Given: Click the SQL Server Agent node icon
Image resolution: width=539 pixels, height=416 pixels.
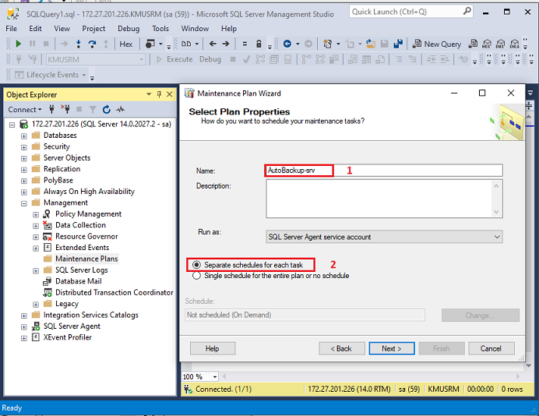Looking at the screenshot, I should pos(36,326).
